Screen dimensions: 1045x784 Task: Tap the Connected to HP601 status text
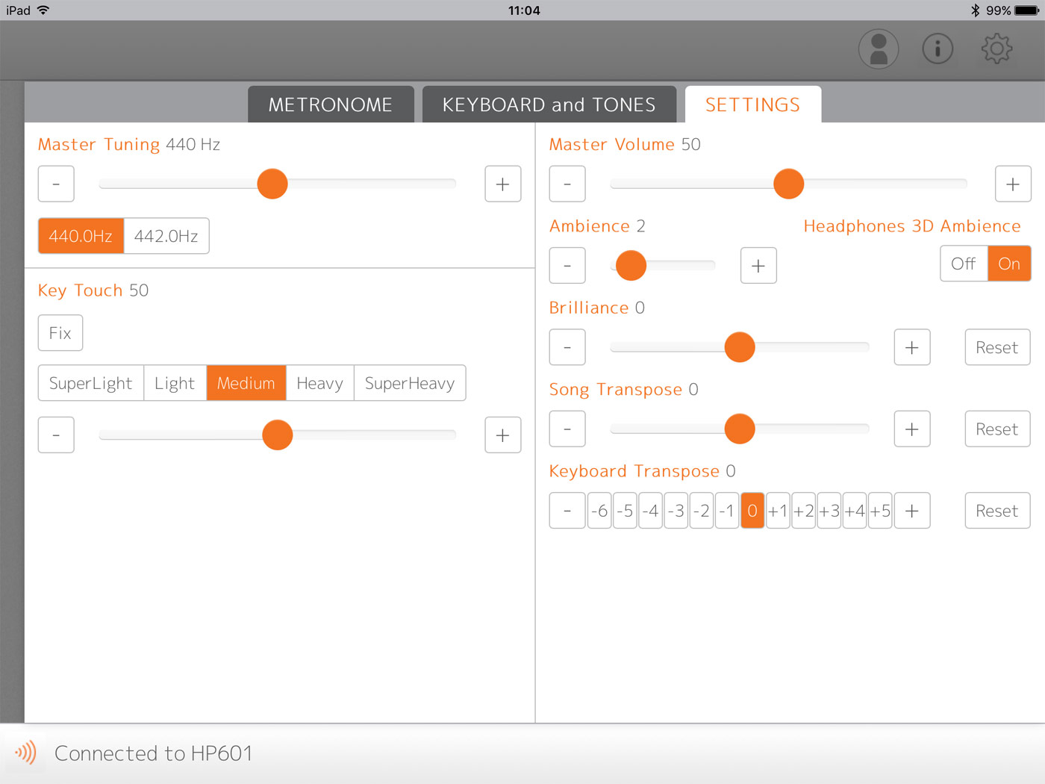click(154, 753)
